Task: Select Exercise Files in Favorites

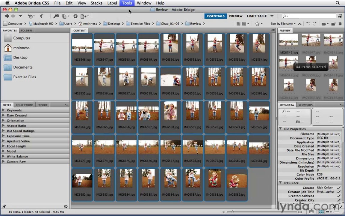Action: (x=20, y=77)
